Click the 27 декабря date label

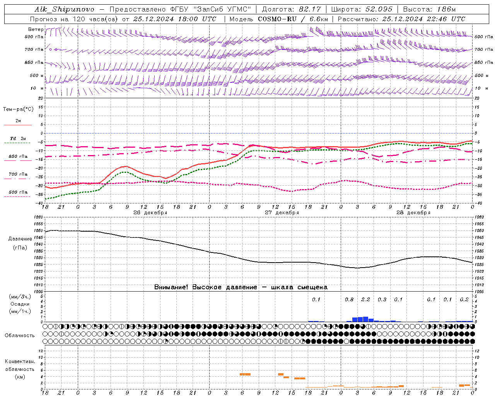pyautogui.click(x=282, y=213)
